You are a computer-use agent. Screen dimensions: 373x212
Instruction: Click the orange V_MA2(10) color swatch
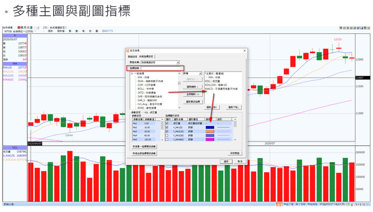(x=209, y=131)
